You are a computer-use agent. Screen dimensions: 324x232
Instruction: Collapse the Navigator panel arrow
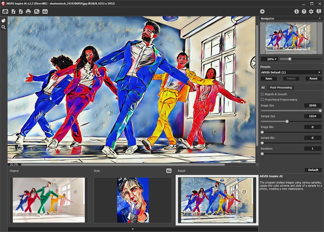click(x=319, y=19)
